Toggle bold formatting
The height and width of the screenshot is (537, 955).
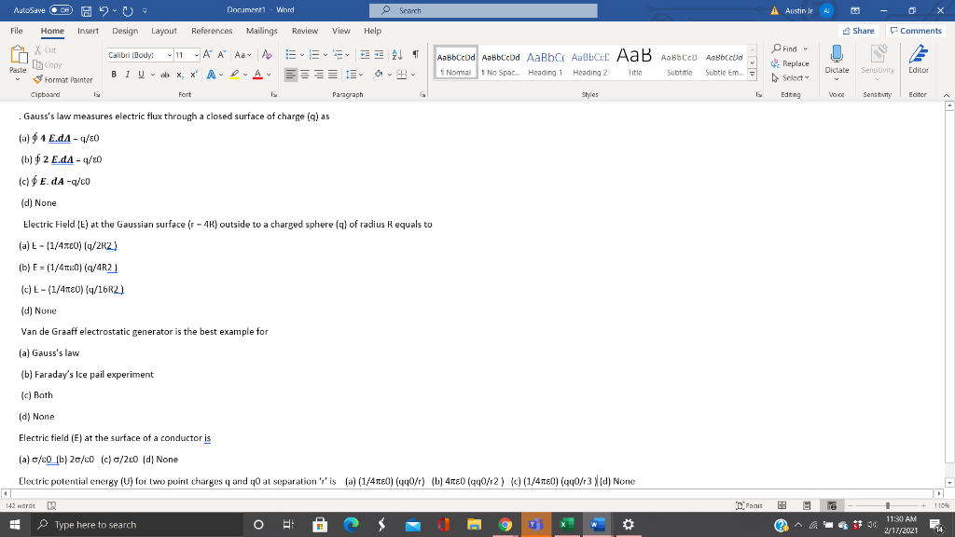114,74
